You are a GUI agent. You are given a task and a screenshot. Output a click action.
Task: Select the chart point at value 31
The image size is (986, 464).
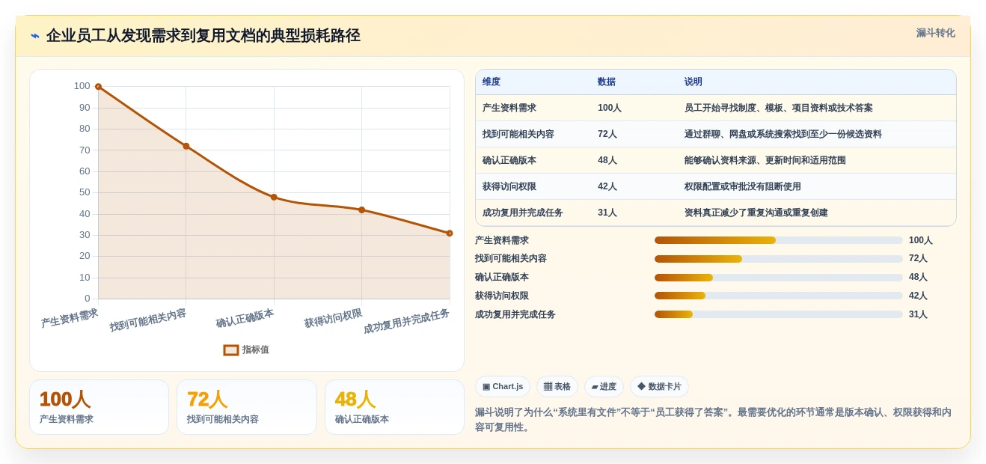tap(450, 233)
